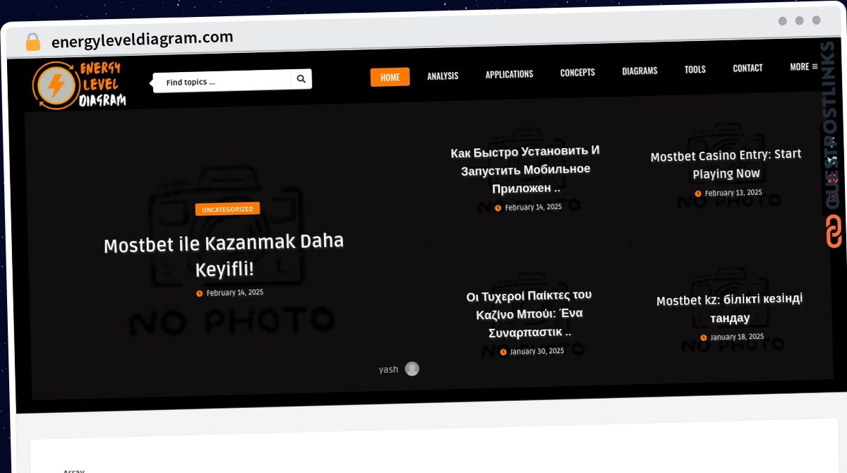Click the January 30, 2025 date
The height and width of the screenshot is (473, 847).
tap(536, 352)
